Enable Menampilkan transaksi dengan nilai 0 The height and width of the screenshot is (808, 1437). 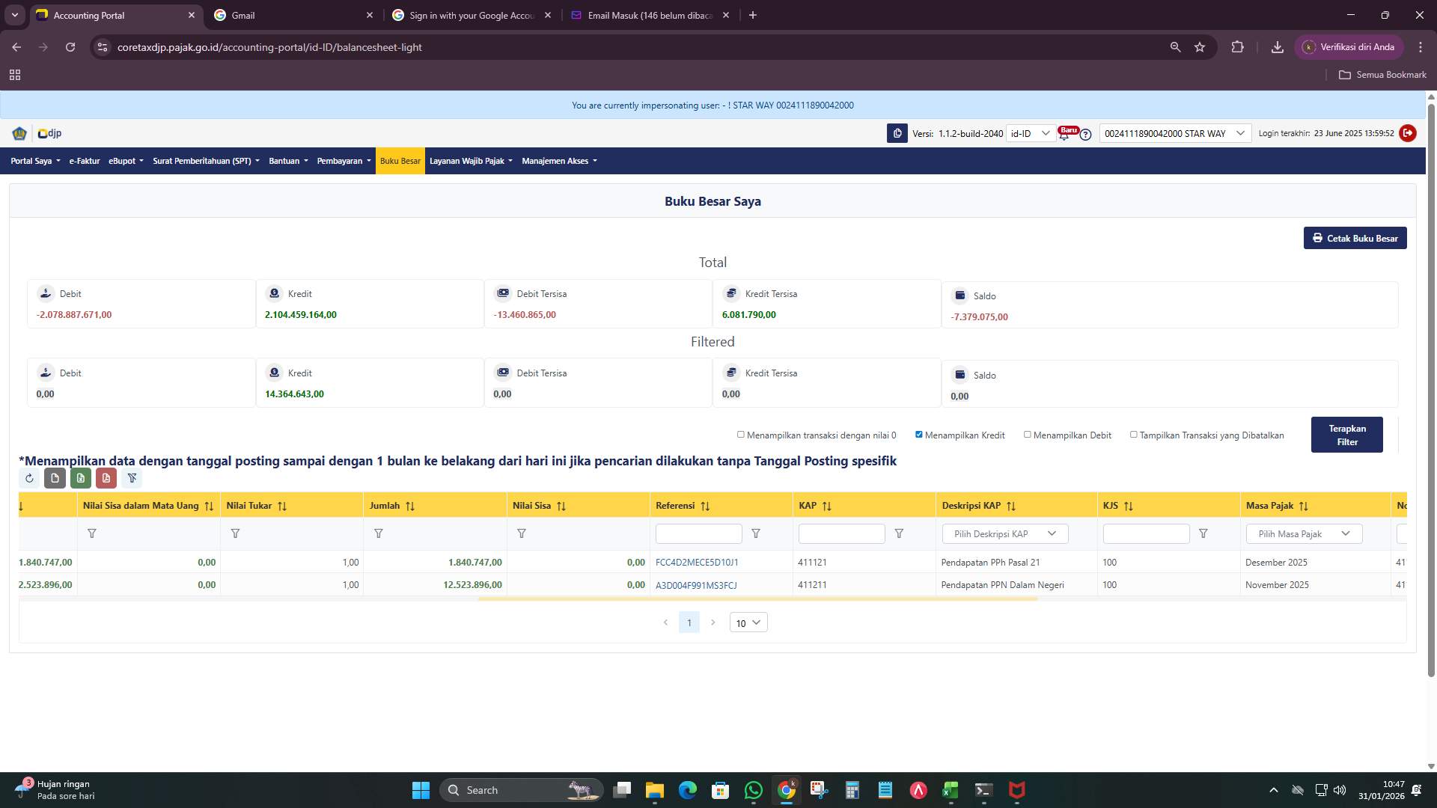point(740,434)
